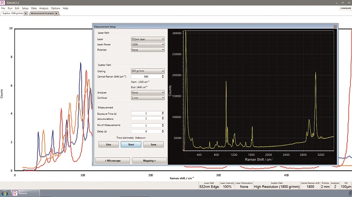The height and width of the screenshot is (197, 352).
Task: Click the Slit 100µm status entry
Action: pos(346,185)
